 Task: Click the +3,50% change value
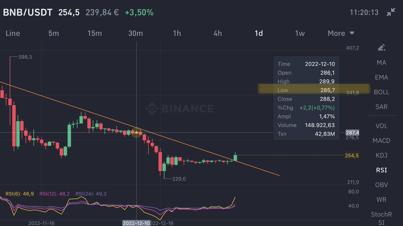click(x=139, y=13)
